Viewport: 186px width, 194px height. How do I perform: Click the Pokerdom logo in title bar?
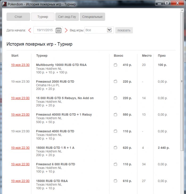point(4,4)
